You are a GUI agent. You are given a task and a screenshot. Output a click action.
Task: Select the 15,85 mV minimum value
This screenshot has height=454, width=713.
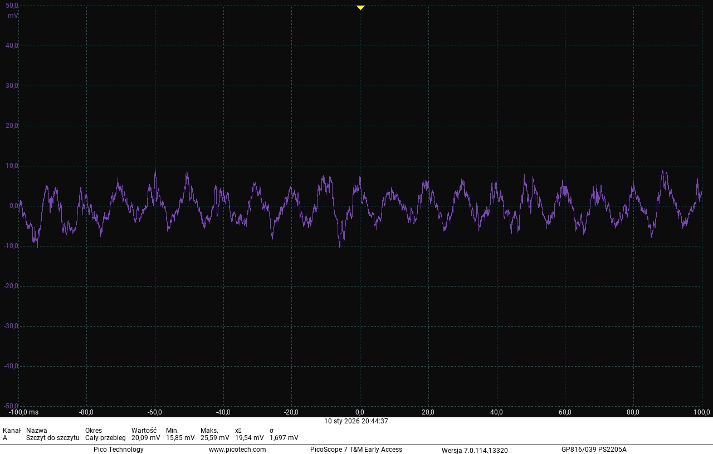point(180,438)
